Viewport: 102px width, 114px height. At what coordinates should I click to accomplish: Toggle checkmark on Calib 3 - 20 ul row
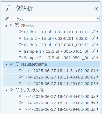(93, 45)
